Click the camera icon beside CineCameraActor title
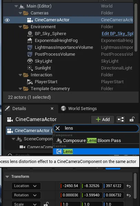Screen dimensions: 140x206 click(x=10, y=119)
